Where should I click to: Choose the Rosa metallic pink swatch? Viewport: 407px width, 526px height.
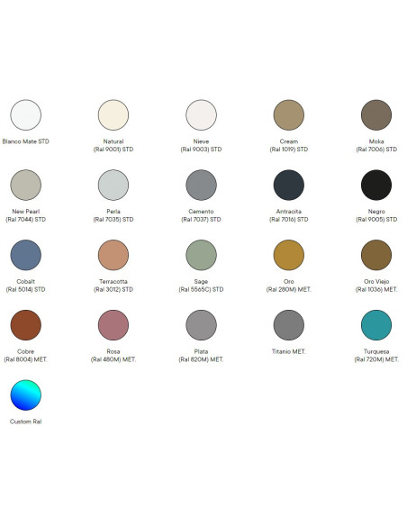[113, 325]
